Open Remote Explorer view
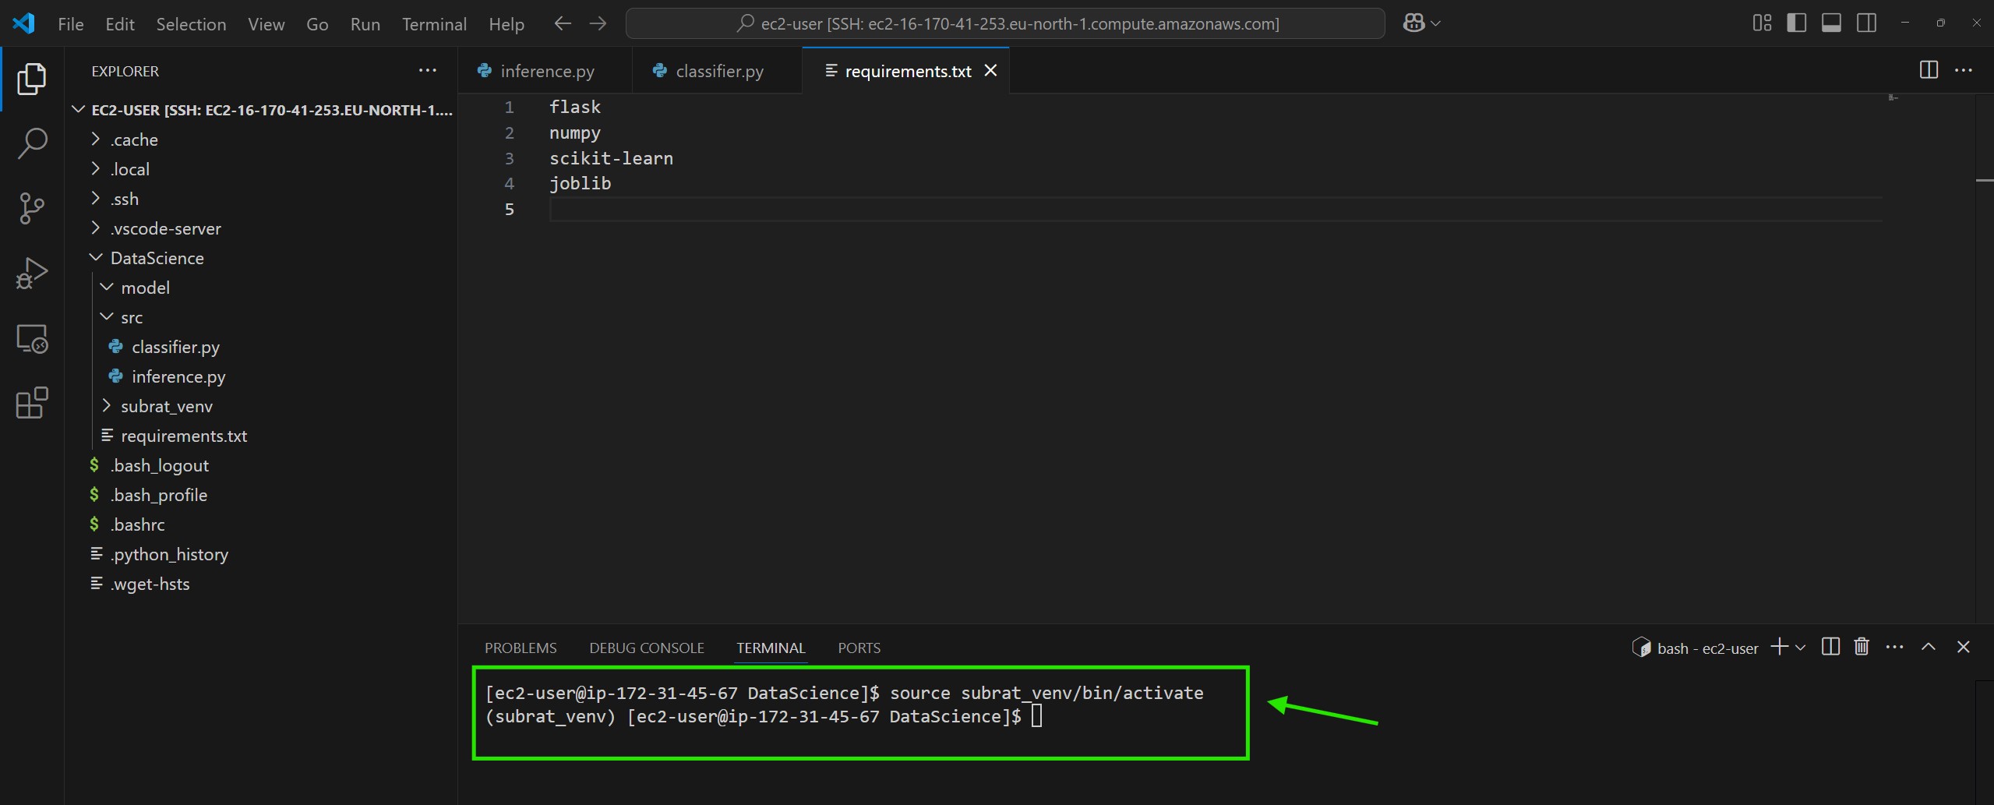This screenshot has width=1994, height=805. [32, 339]
